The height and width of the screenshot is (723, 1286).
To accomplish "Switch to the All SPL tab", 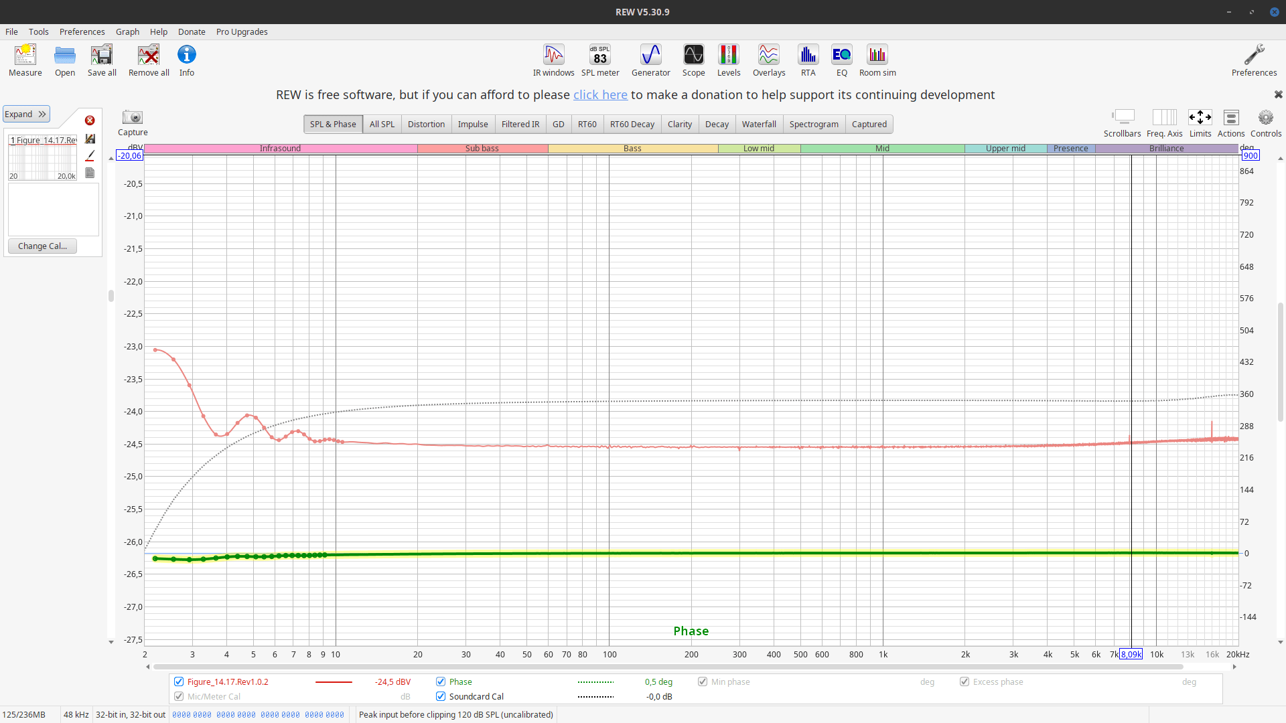I will pos(382,124).
